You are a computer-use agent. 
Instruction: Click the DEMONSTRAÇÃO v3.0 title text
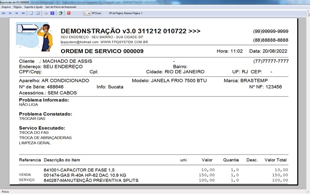pos(131,31)
